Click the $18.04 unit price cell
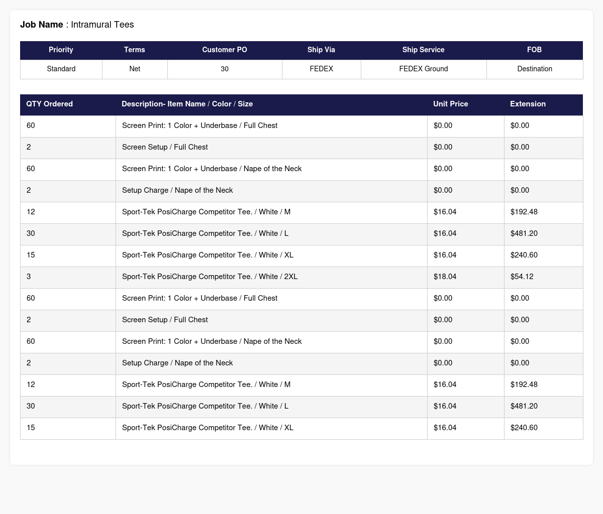The height and width of the screenshot is (514, 603). tap(466, 277)
